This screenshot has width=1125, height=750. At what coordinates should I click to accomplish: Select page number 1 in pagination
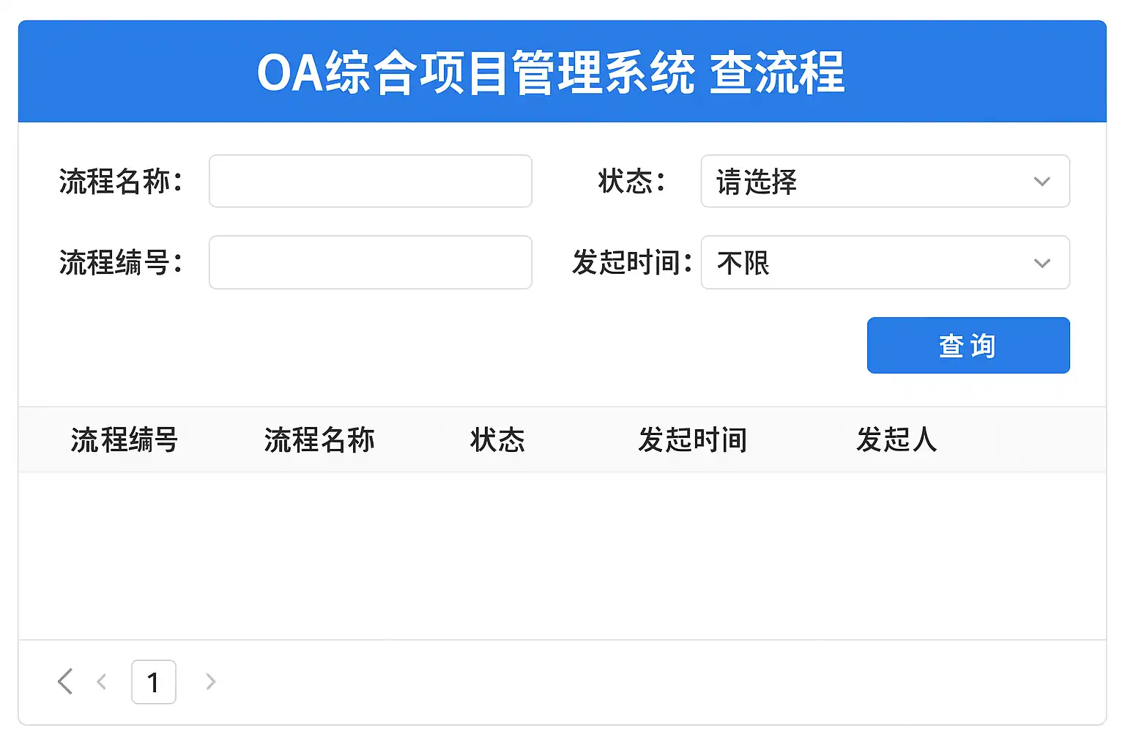153,682
